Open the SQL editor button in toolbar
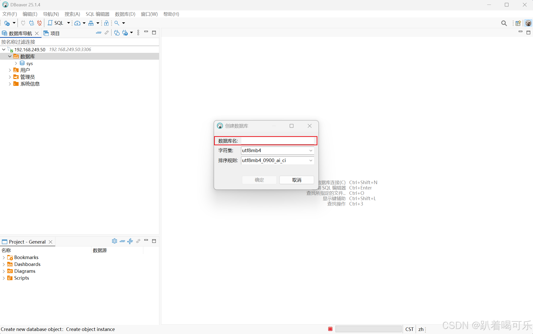This screenshot has height=334, width=533. coord(56,23)
